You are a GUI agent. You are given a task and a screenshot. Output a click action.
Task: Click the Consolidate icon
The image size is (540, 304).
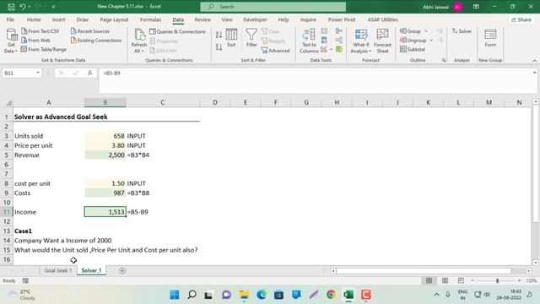coord(339,31)
